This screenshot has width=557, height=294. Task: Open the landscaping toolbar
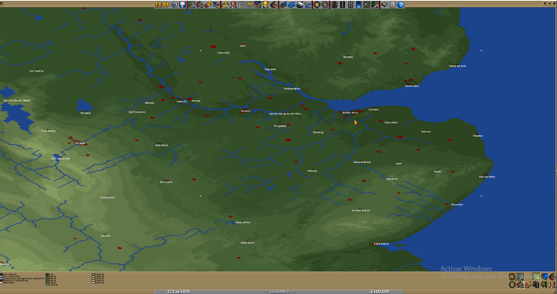[x=375, y=5]
